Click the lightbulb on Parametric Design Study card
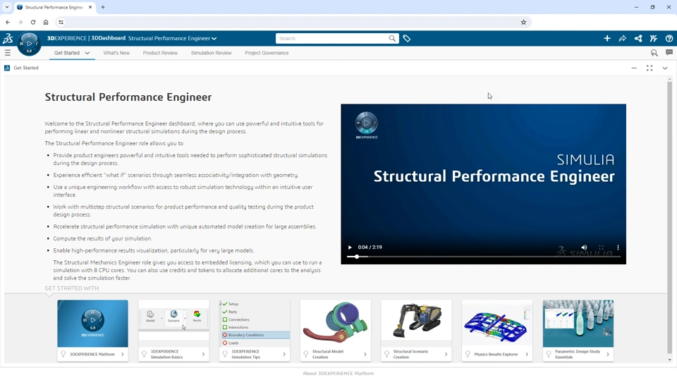Screen dimensions: 677x380 (x=549, y=354)
